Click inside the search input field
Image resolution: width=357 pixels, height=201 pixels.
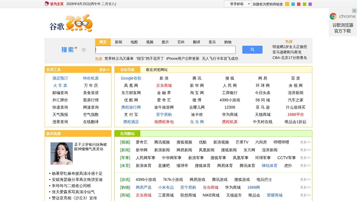[x=165, y=50]
